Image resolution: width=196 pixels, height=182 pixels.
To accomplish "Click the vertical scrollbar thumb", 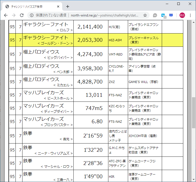I will coord(194,112).
